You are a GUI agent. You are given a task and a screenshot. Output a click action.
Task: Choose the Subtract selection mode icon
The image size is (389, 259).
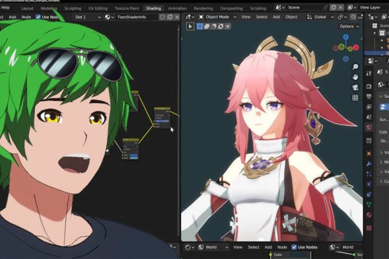pyautogui.click(x=213, y=27)
